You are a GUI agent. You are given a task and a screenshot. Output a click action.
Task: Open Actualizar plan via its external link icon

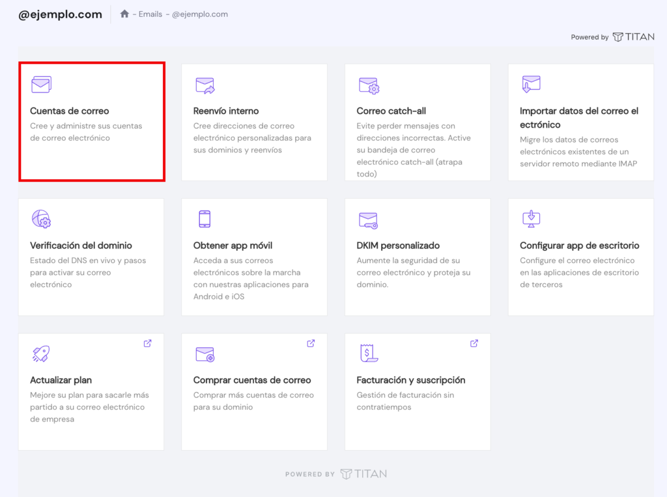(x=148, y=343)
